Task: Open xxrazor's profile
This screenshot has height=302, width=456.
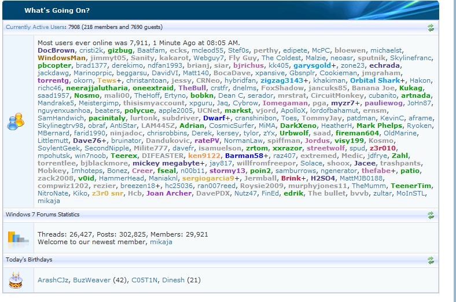Action: pyautogui.click(x=287, y=148)
